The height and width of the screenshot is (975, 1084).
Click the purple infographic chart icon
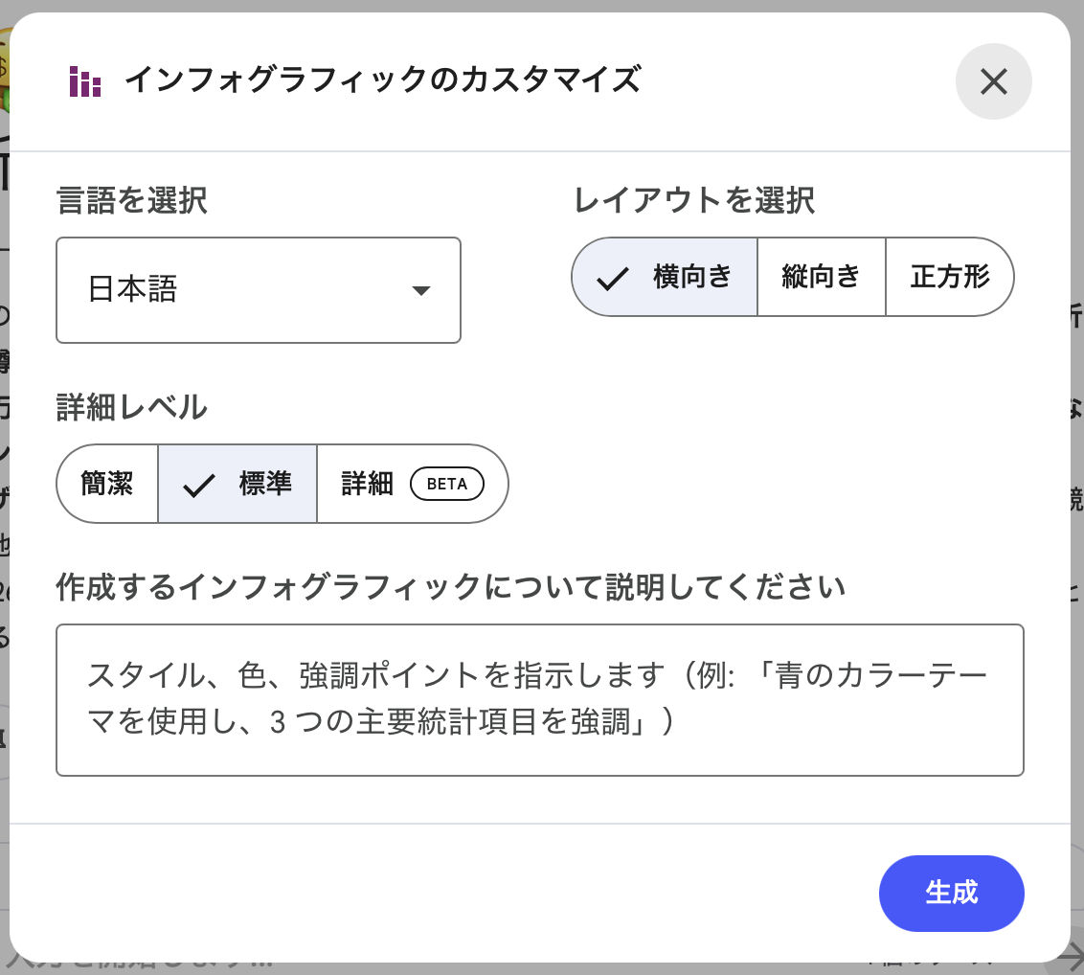coord(85,82)
